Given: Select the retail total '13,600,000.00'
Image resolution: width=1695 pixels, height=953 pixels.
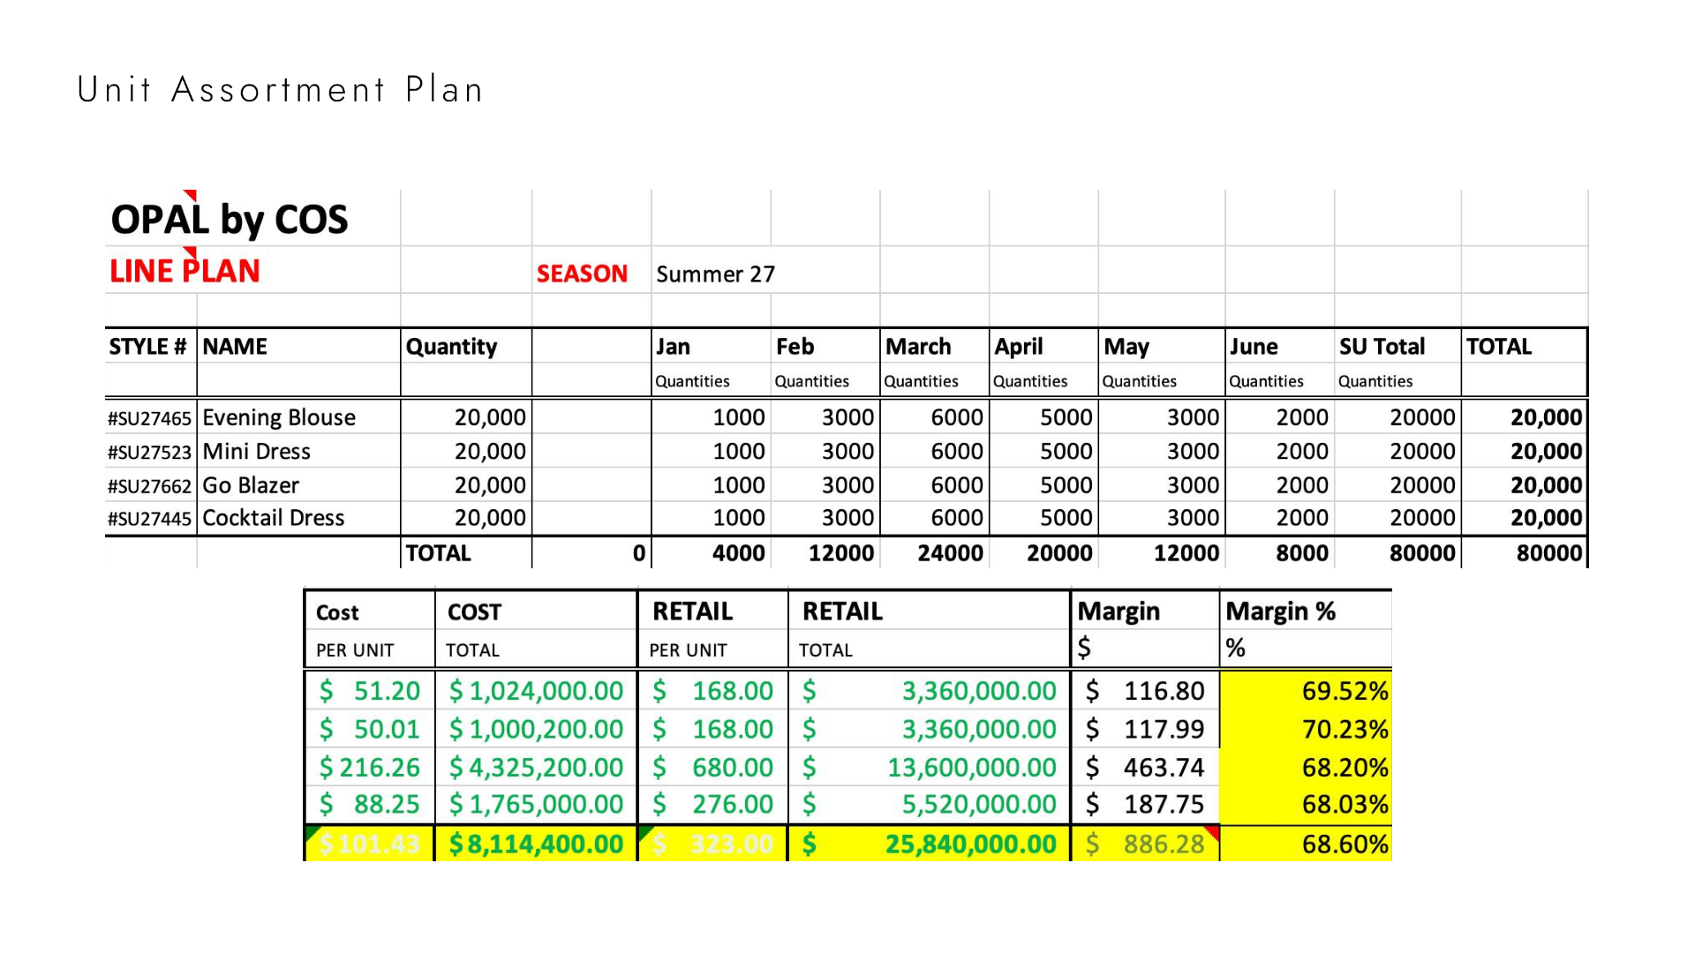Looking at the screenshot, I should 971,767.
